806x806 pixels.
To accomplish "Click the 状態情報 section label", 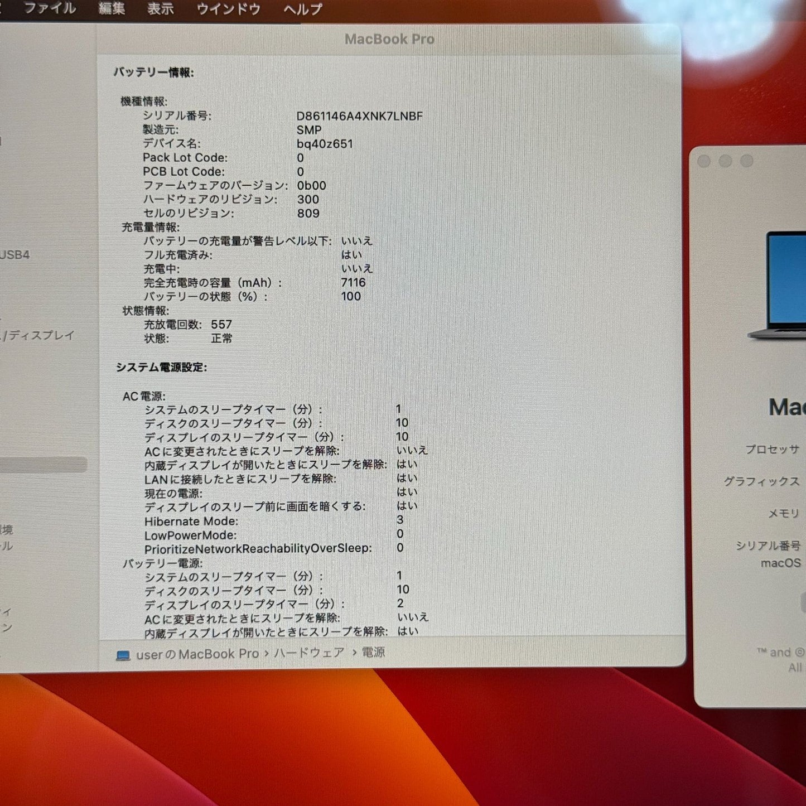I will pos(146,311).
